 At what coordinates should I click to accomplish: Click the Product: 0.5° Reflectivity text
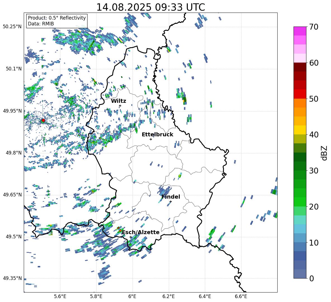pyautogui.click(x=57, y=18)
